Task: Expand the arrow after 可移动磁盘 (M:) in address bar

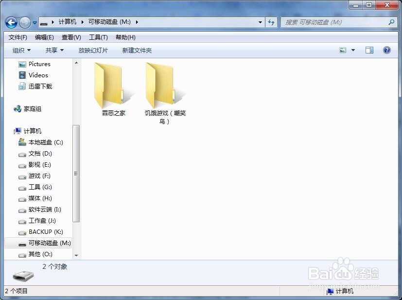Action: pos(137,22)
